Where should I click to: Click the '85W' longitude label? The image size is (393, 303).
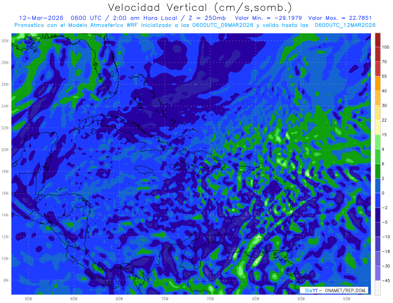(x=74, y=299)
